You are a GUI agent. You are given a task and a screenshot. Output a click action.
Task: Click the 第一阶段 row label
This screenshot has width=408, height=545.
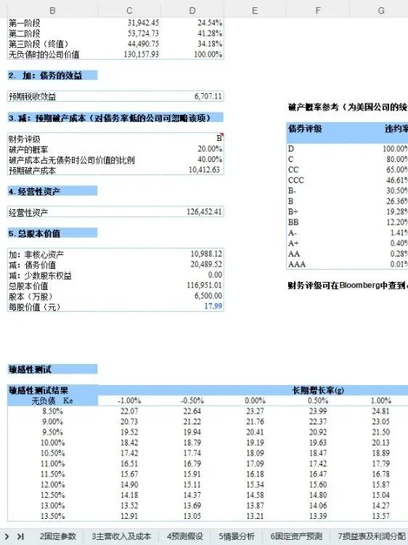click(24, 23)
